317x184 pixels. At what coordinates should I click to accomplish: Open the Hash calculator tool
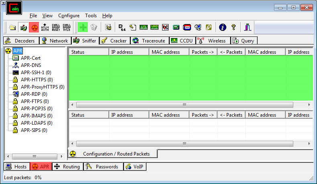point(176,27)
